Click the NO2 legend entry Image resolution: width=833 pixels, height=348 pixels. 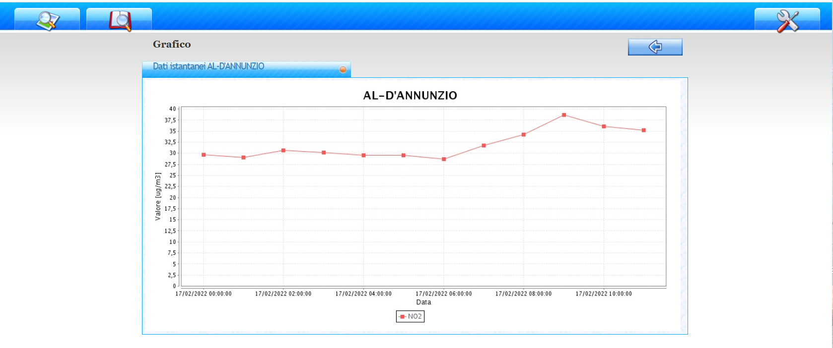pos(410,316)
